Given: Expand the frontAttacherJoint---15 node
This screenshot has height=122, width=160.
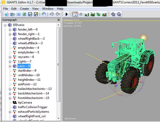Looking at the screenshot, I should coord(10,98).
